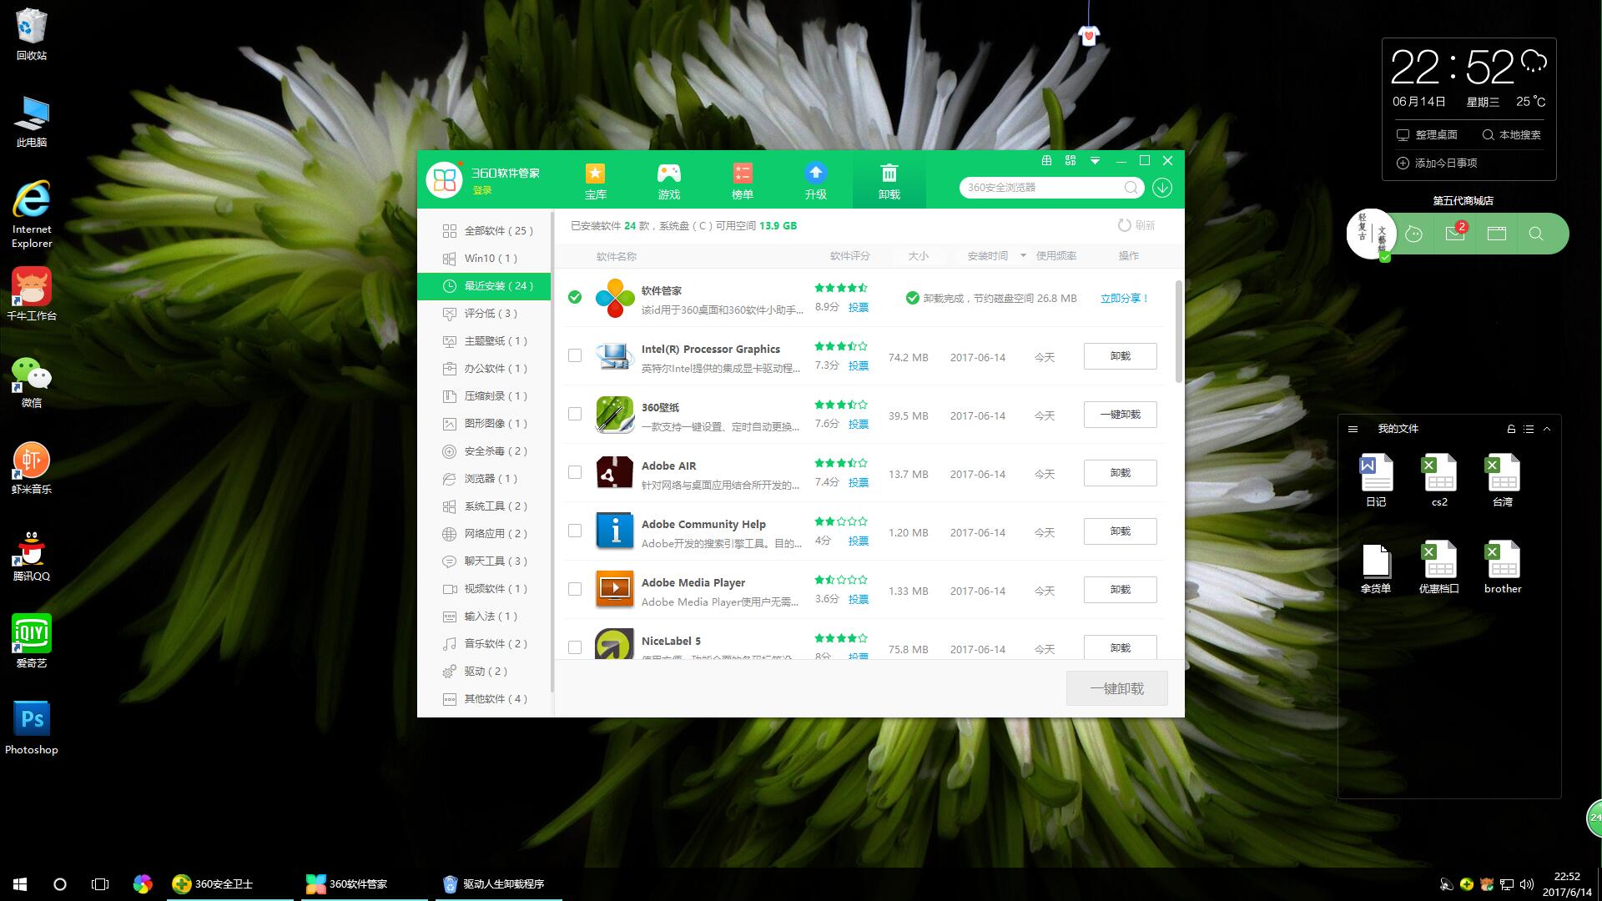
Task: Select 全部软件 (25) category
Action: [485, 230]
